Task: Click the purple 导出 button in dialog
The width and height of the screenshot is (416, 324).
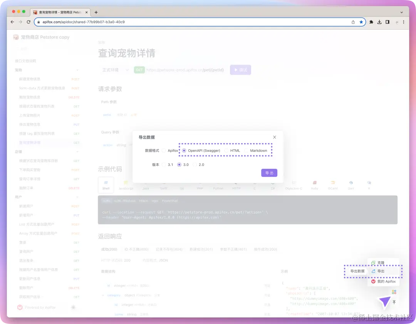Action: tap(269, 173)
